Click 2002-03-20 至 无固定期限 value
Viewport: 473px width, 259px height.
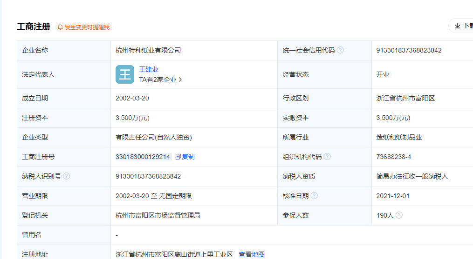[153, 196]
